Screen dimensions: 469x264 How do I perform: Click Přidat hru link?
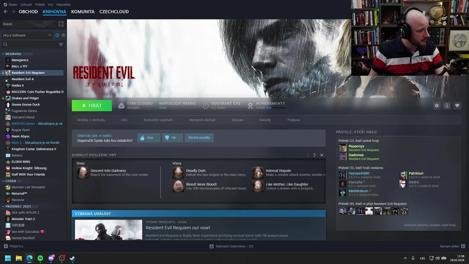(x=16, y=246)
